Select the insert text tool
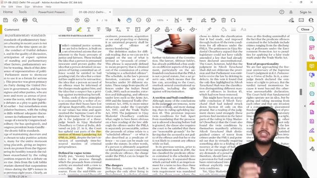 118,30
